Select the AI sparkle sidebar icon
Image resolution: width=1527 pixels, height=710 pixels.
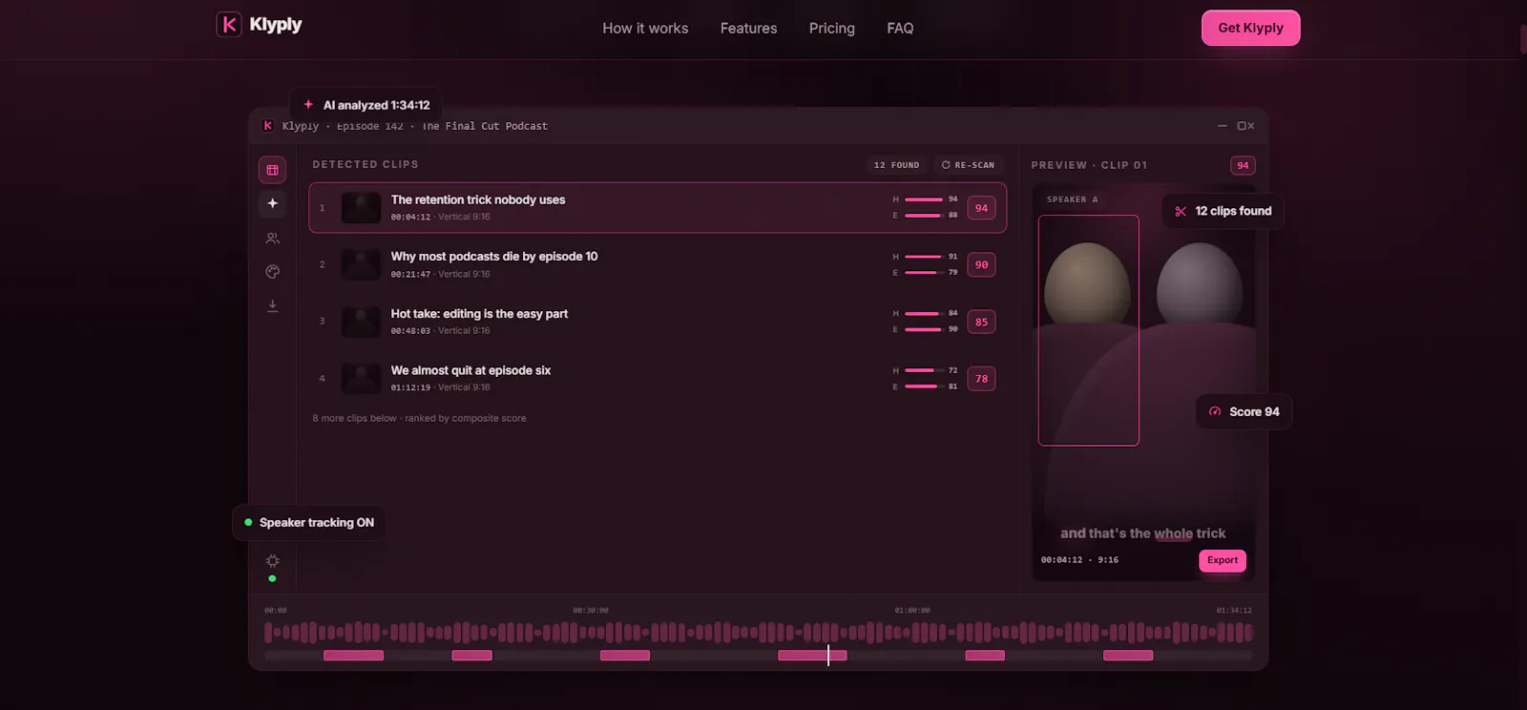coord(272,203)
